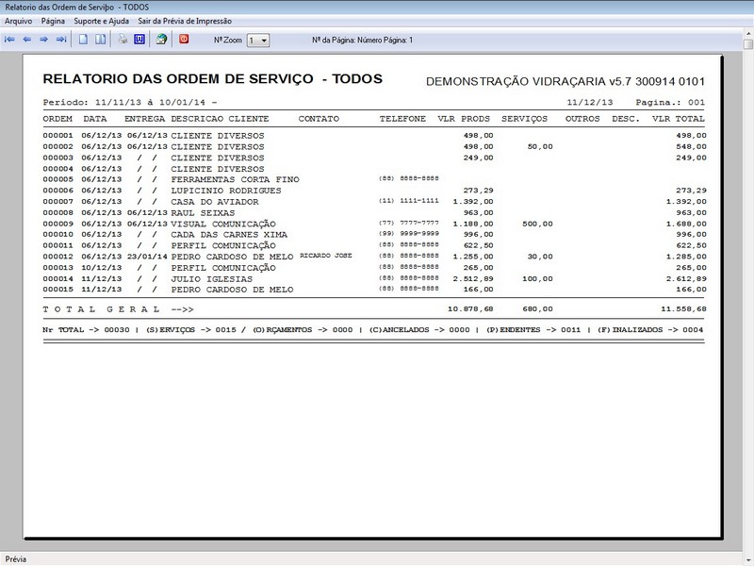Open the print dialog via the printer icon
This screenshot has width=754, height=566.
(x=121, y=39)
